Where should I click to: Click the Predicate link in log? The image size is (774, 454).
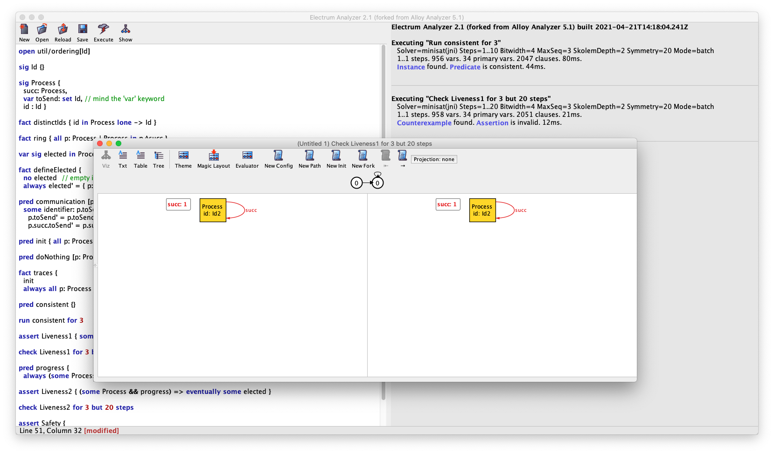465,67
